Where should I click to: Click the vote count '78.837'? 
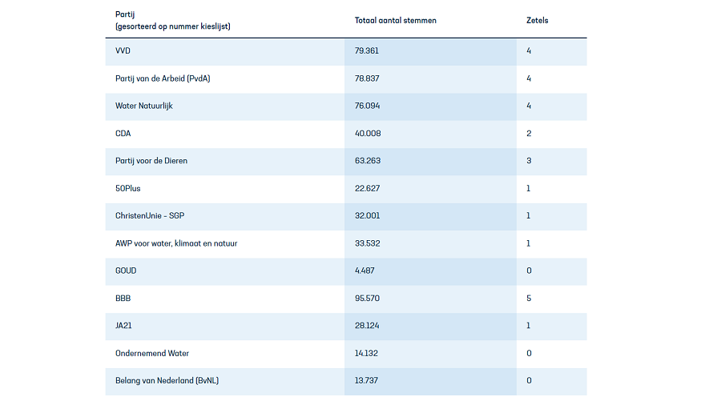coord(367,78)
